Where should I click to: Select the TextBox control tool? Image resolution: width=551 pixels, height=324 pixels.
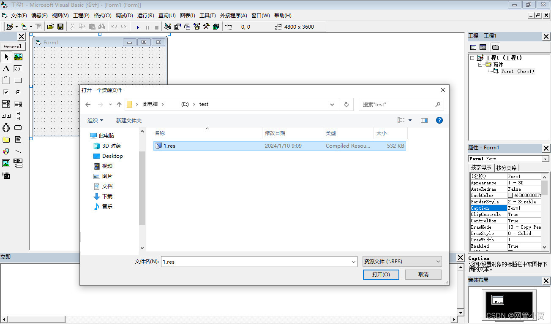coord(18,69)
